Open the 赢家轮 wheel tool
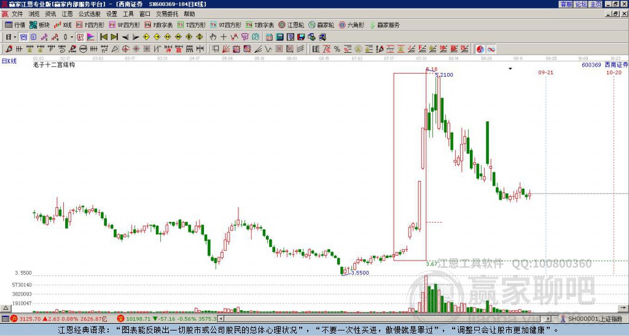The image size is (629, 336). pos(321,25)
